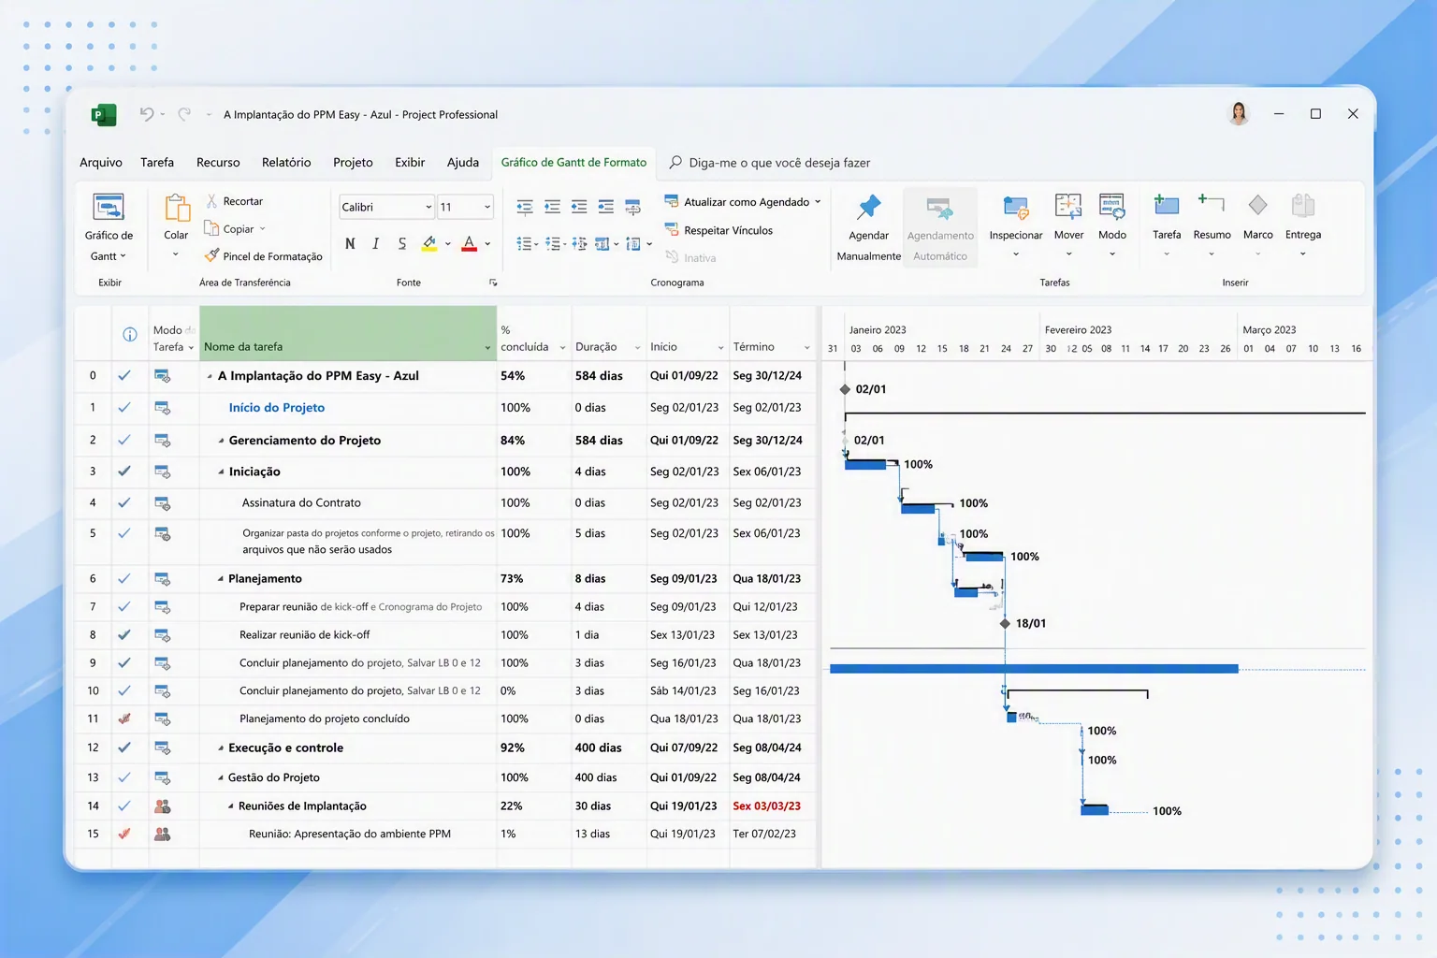1437x958 pixels.
Task: Open the font color dropdown arrow
Action: click(x=487, y=244)
